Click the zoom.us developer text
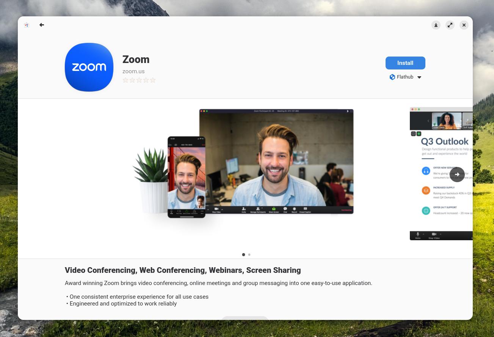Screen dimensions: 494x337 (133, 71)
